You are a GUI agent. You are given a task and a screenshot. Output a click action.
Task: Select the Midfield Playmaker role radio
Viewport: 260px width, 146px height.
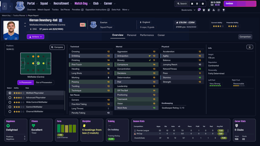click(x=10, y=93)
